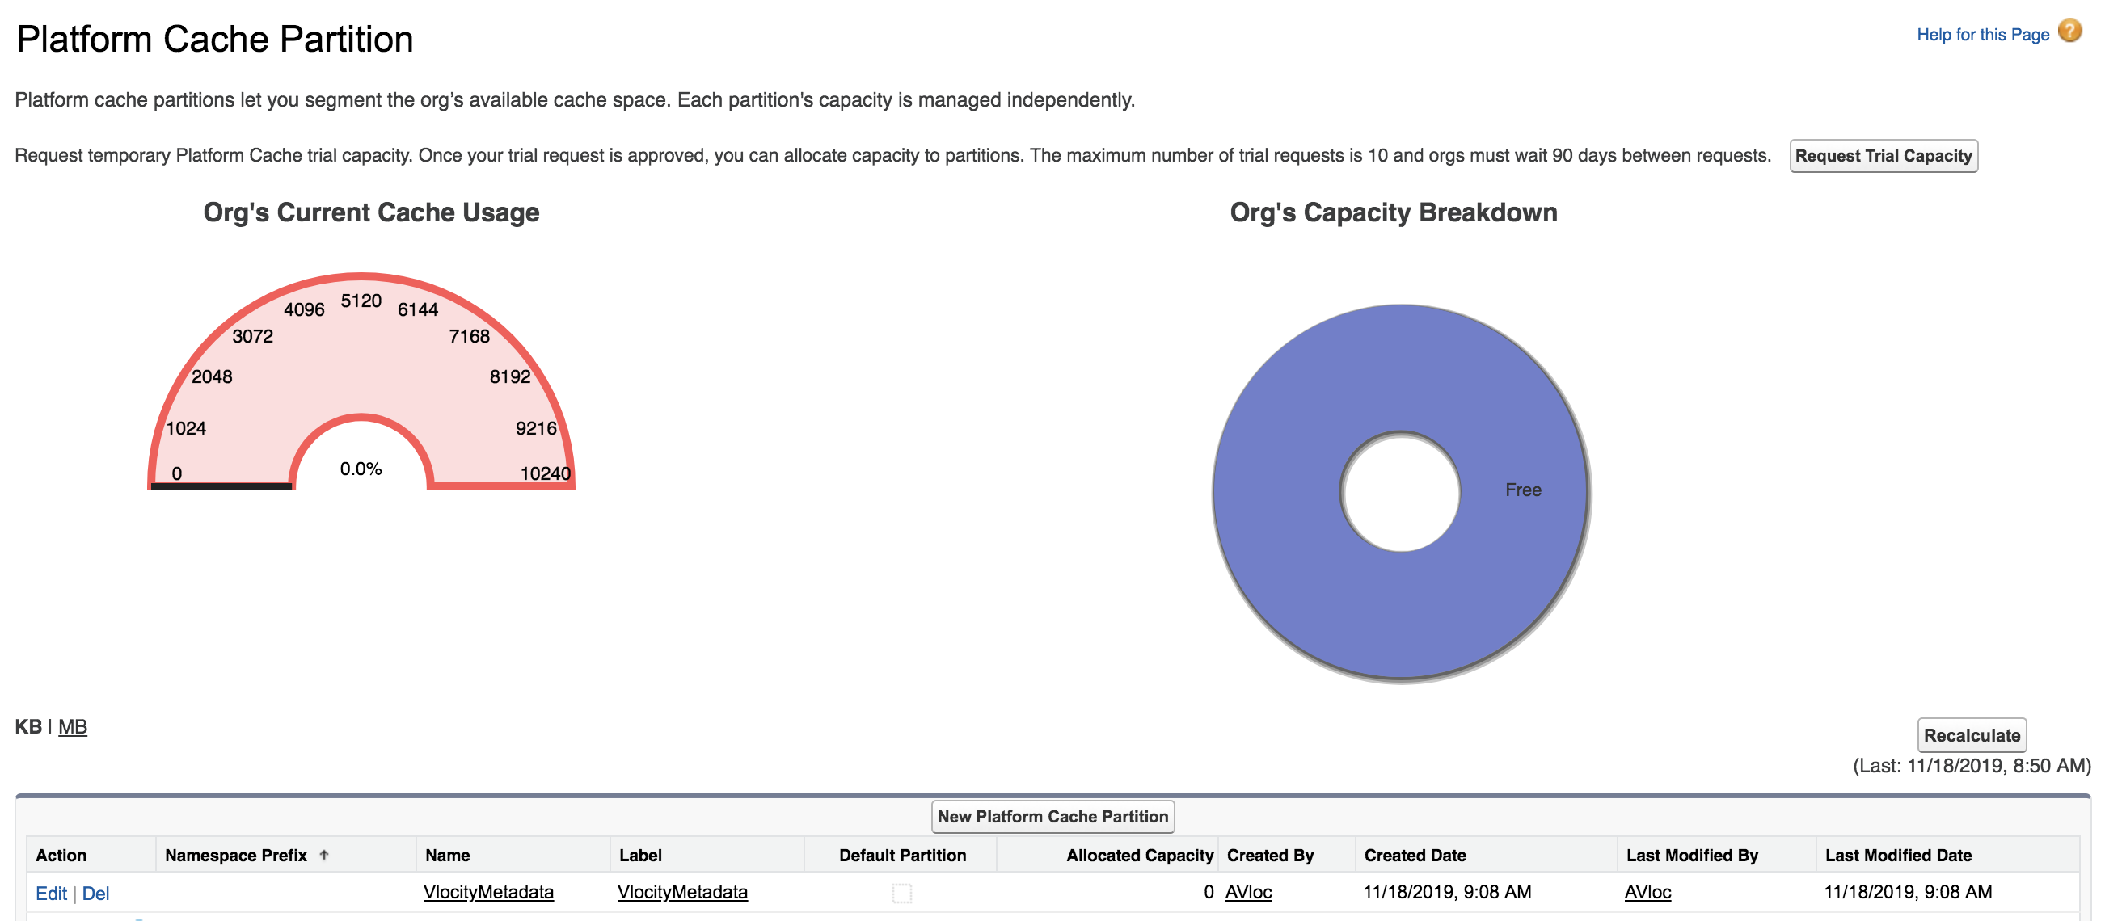
Task: Toggle the Default Partition checkbox for VlocityMetadata
Action: pyautogui.click(x=902, y=894)
